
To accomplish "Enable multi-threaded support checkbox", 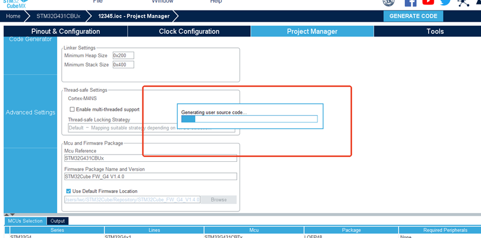I will pos(72,109).
